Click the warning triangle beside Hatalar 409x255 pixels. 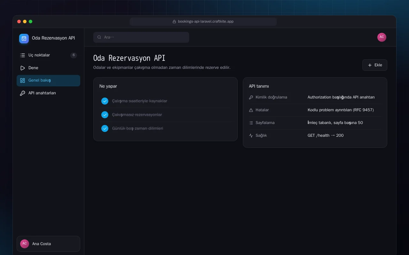point(251,110)
